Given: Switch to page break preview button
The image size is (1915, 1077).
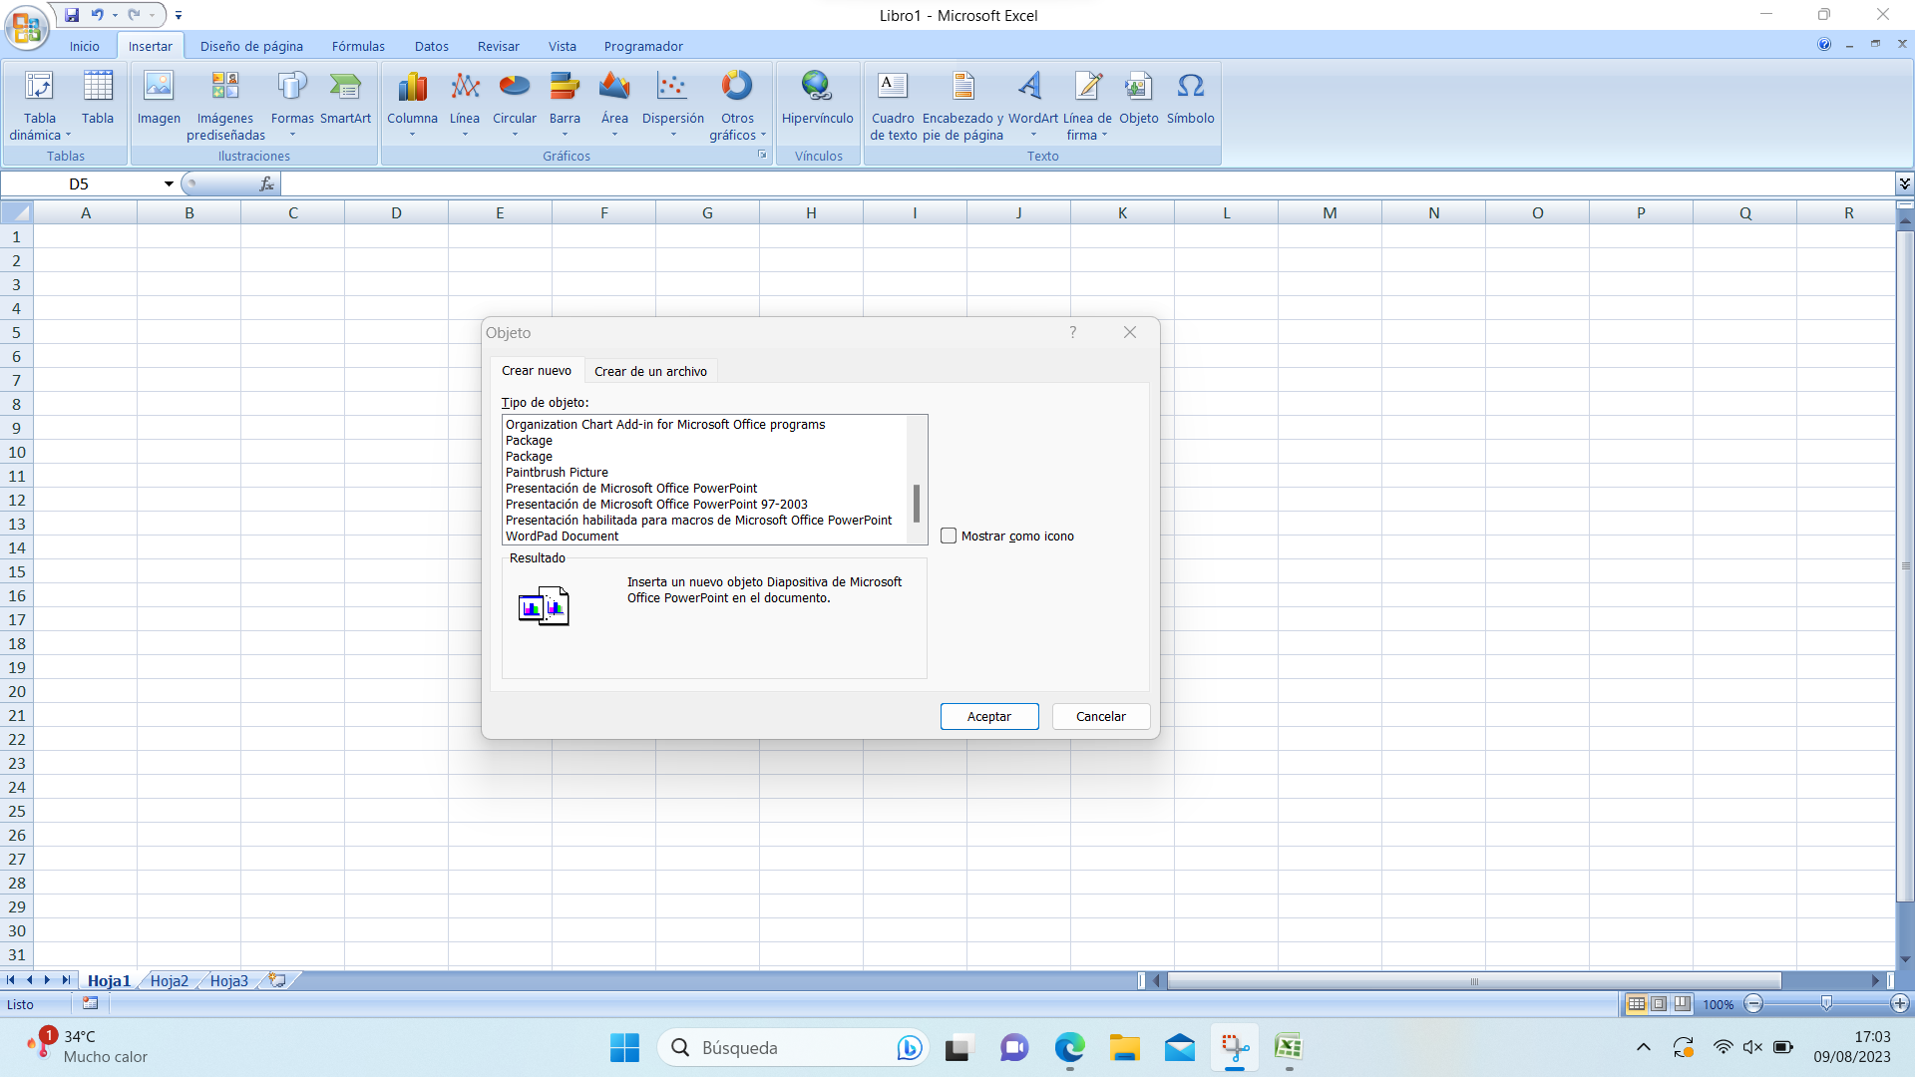Looking at the screenshot, I should (1682, 1004).
